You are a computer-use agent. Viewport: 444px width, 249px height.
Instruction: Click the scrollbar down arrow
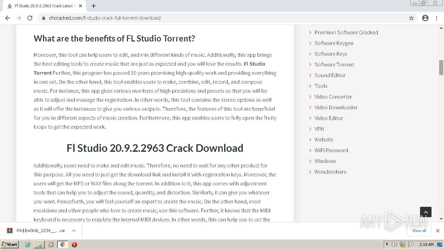point(441,219)
